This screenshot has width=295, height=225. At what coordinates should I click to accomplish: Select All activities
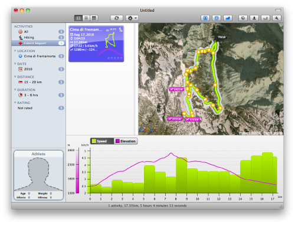click(x=38, y=32)
